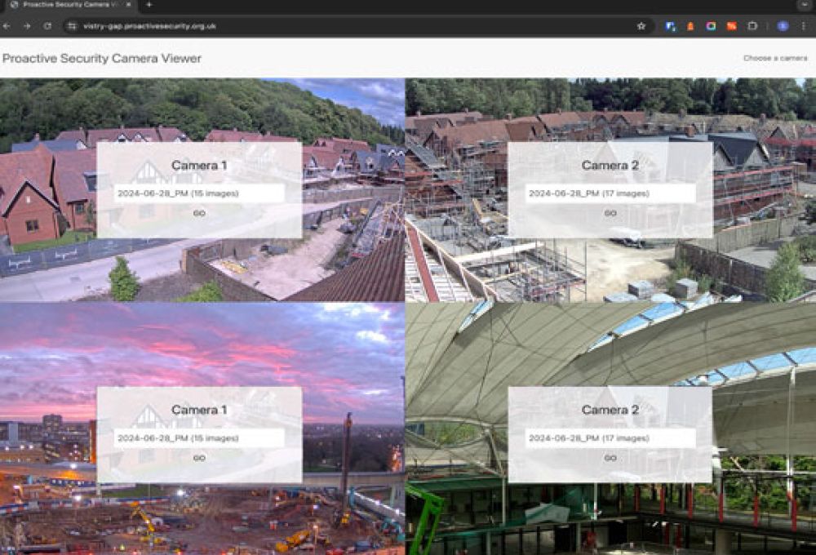Click the site info icon in address bar
This screenshot has height=555, width=816.
(x=72, y=26)
